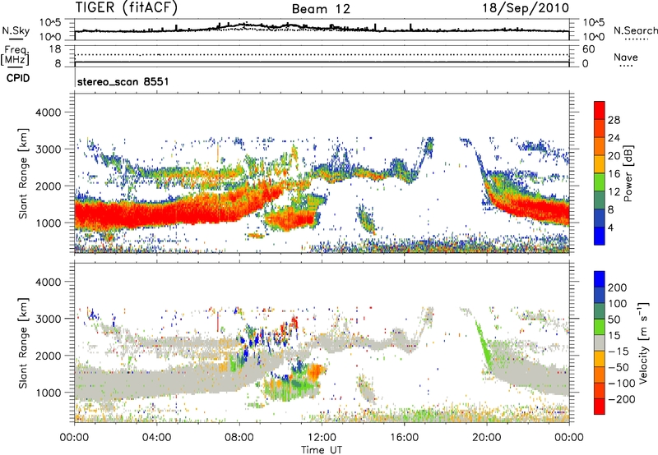The height and width of the screenshot is (455, 658).
Task: Click the TIGER (fitACF) plot title
Action: (127, 7)
